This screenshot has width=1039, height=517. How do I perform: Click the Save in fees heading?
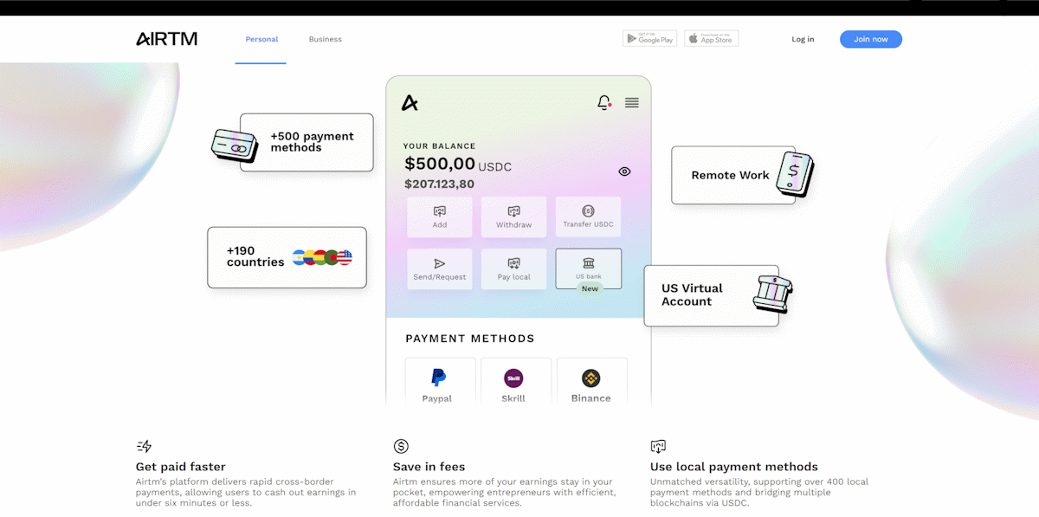(x=429, y=467)
